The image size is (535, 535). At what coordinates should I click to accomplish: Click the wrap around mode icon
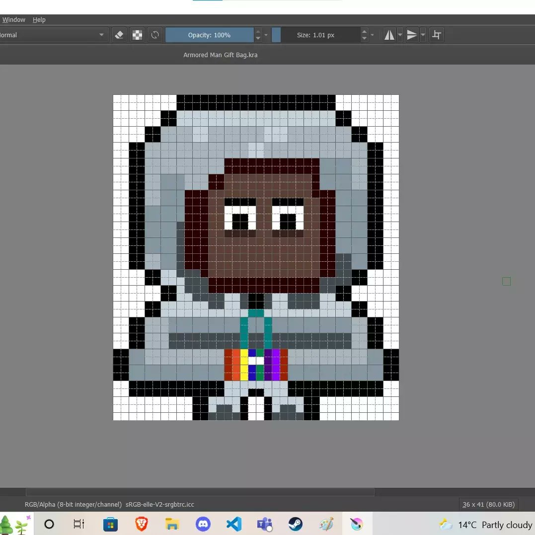436,35
